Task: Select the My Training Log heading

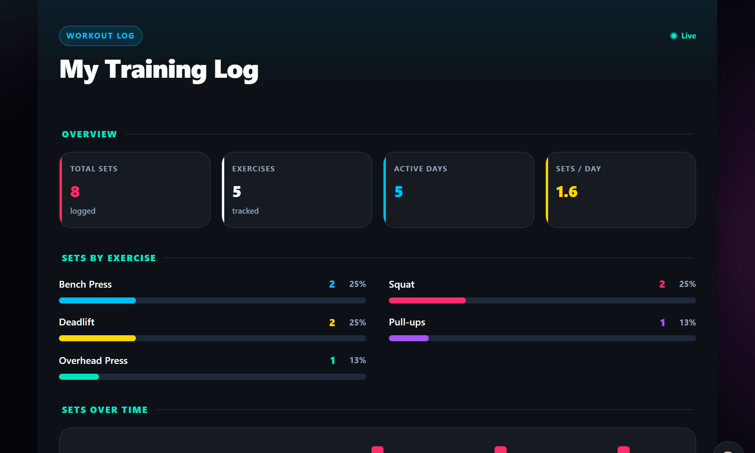Action: [x=159, y=70]
